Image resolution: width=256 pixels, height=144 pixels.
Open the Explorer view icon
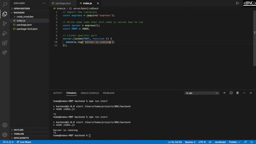tap(5, 14)
